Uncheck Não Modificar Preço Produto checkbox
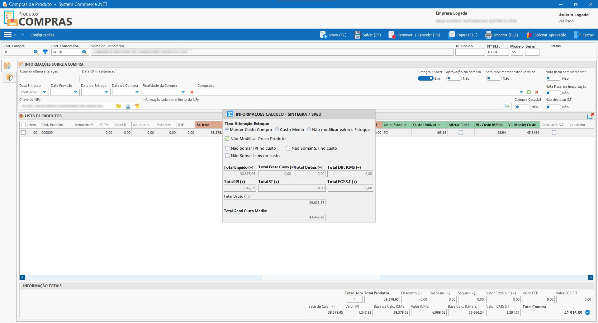Image resolution: width=598 pixels, height=323 pixels. click(227, 139)
